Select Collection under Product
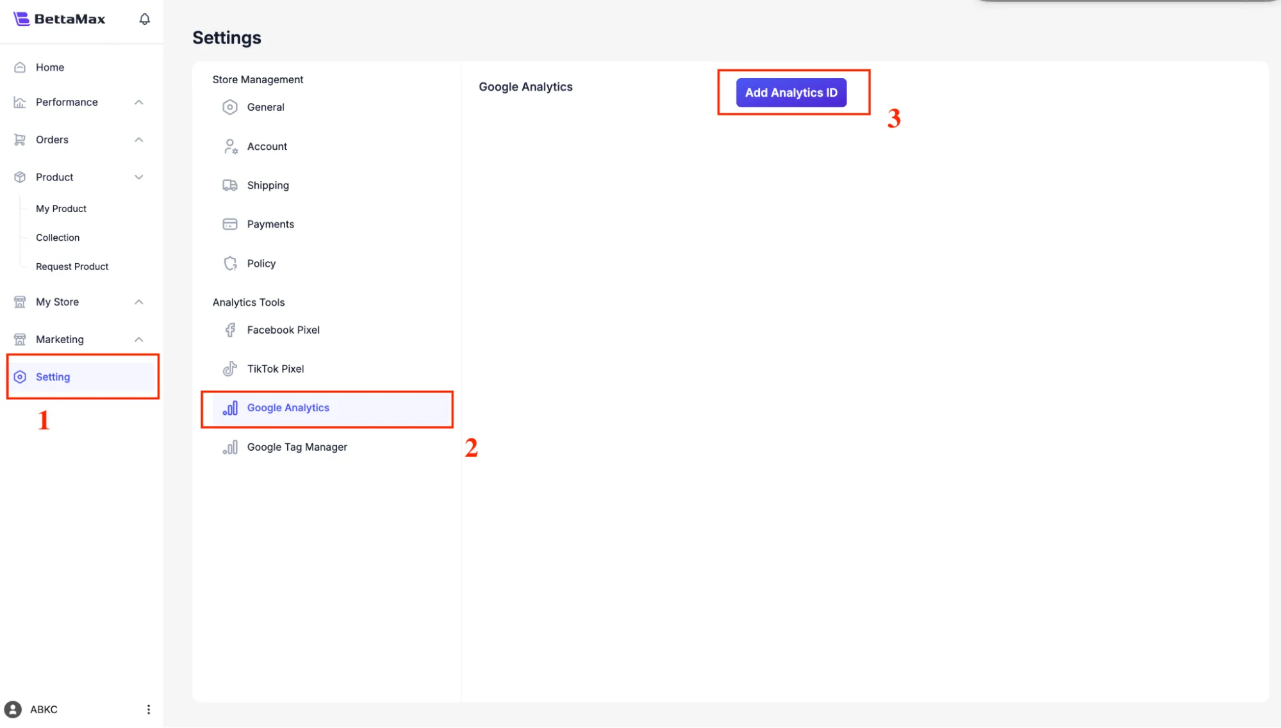The width and height of the screenshot is (1281, 728). pyautogui.click(x=58, y=238)
